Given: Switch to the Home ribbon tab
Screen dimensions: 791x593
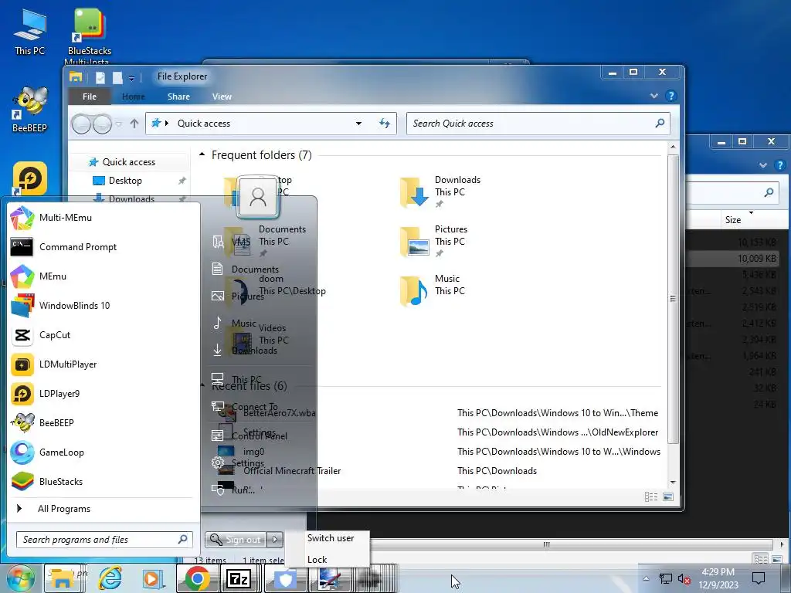Looking at the screenshot, I should (x=133, y=97).
